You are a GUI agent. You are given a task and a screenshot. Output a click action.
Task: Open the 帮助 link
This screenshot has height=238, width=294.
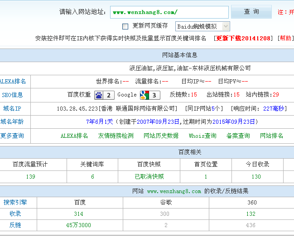tap(285, 39)
